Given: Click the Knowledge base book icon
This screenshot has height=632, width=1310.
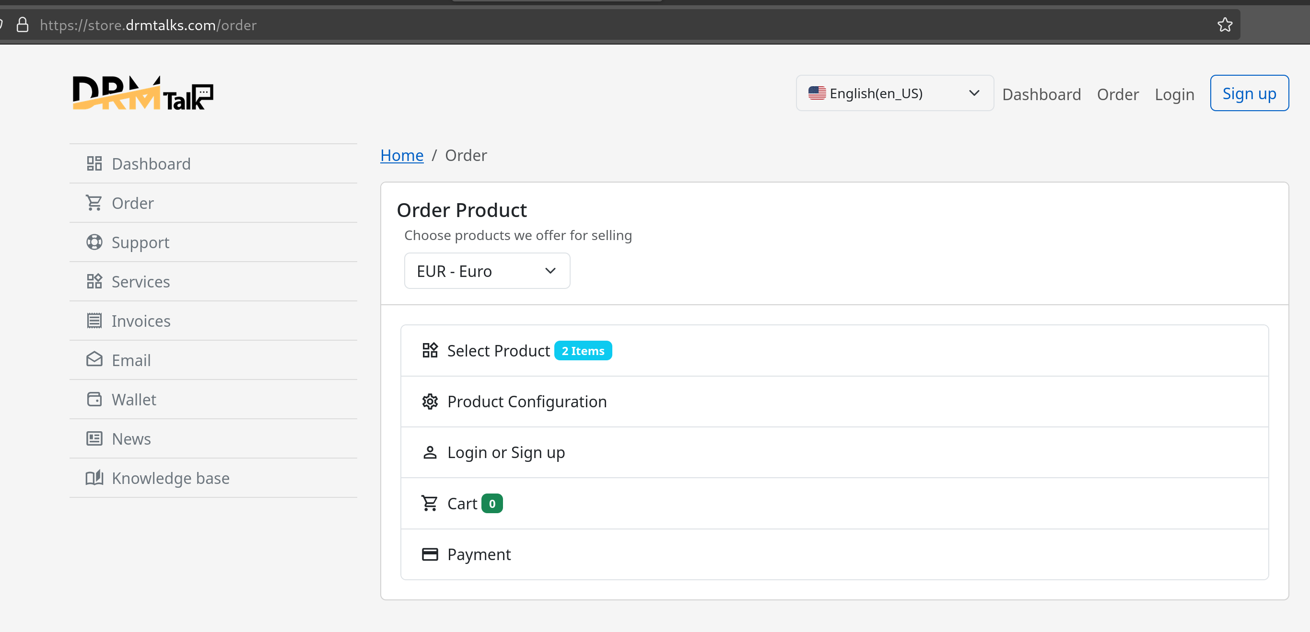Looking at the screenshot, I should [x=94, y=478].
